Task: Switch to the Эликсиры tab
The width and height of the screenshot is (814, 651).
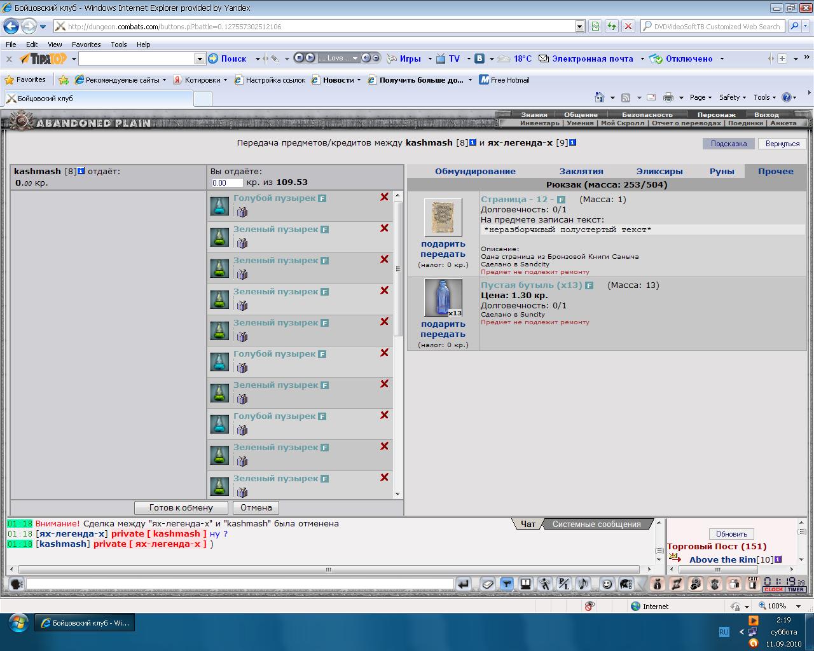Action: (659, 171)
